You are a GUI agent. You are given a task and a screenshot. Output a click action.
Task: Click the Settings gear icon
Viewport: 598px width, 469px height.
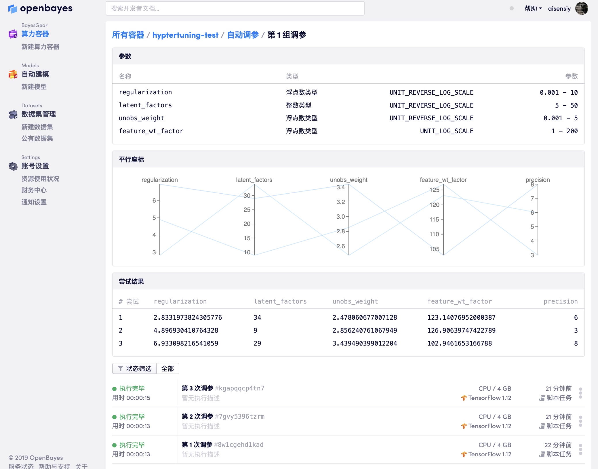click(13, 166)
